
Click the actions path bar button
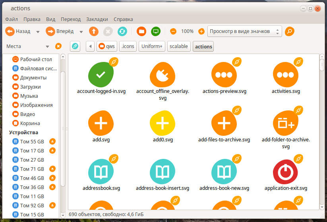(203, 46)
